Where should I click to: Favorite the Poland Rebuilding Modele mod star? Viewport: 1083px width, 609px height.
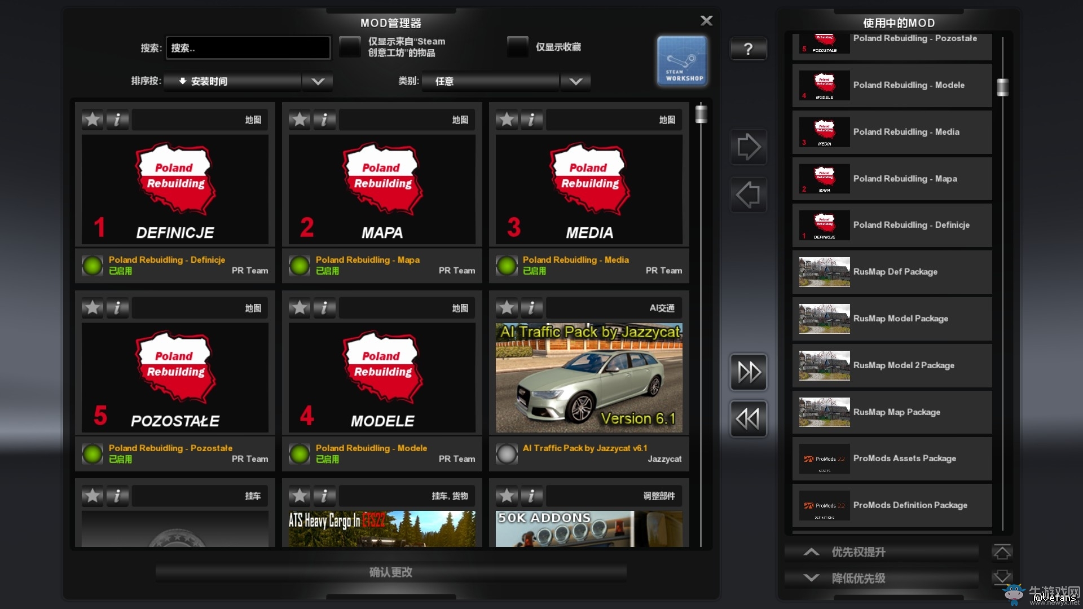coord(300,308)
